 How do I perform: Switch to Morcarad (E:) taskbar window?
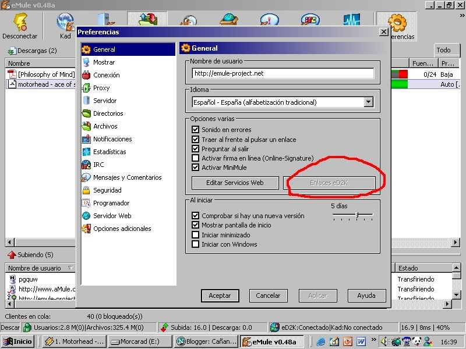140,341
